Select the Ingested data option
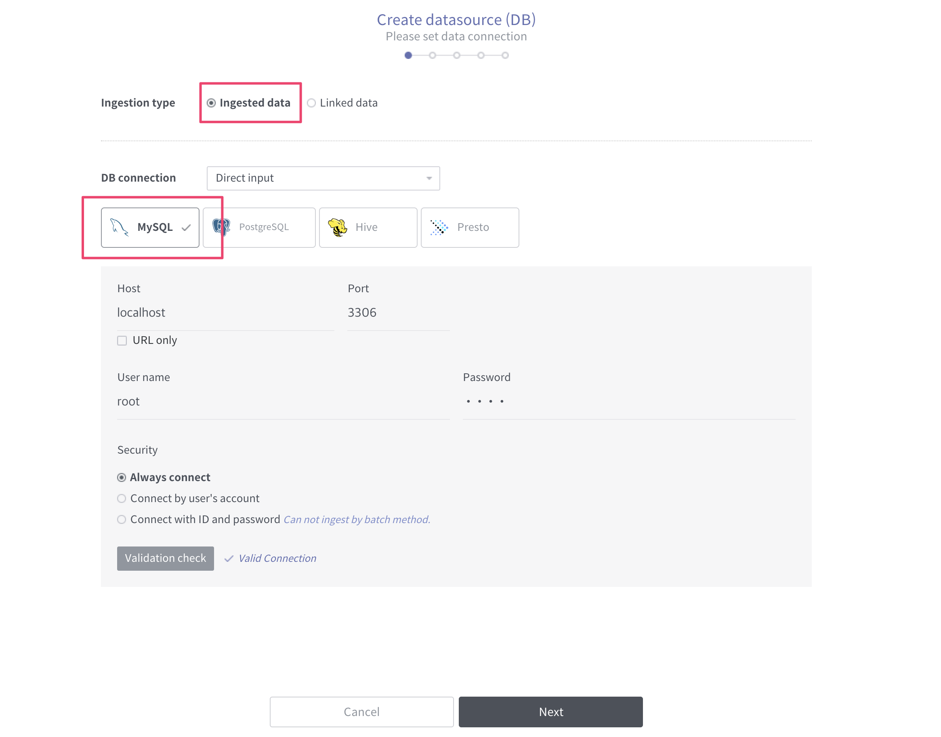The height and width of the screenshot is (737, 941). [x=211, y=103]
